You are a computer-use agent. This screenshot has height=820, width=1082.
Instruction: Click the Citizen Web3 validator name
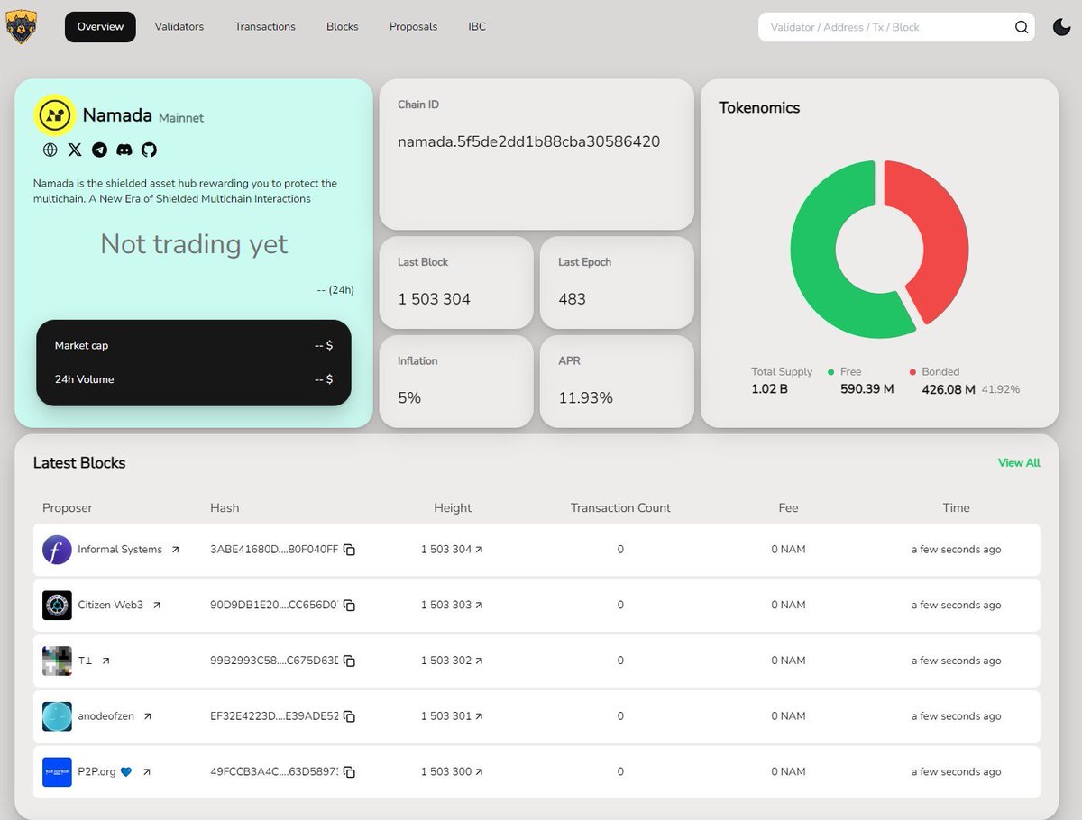pos(110,606)
